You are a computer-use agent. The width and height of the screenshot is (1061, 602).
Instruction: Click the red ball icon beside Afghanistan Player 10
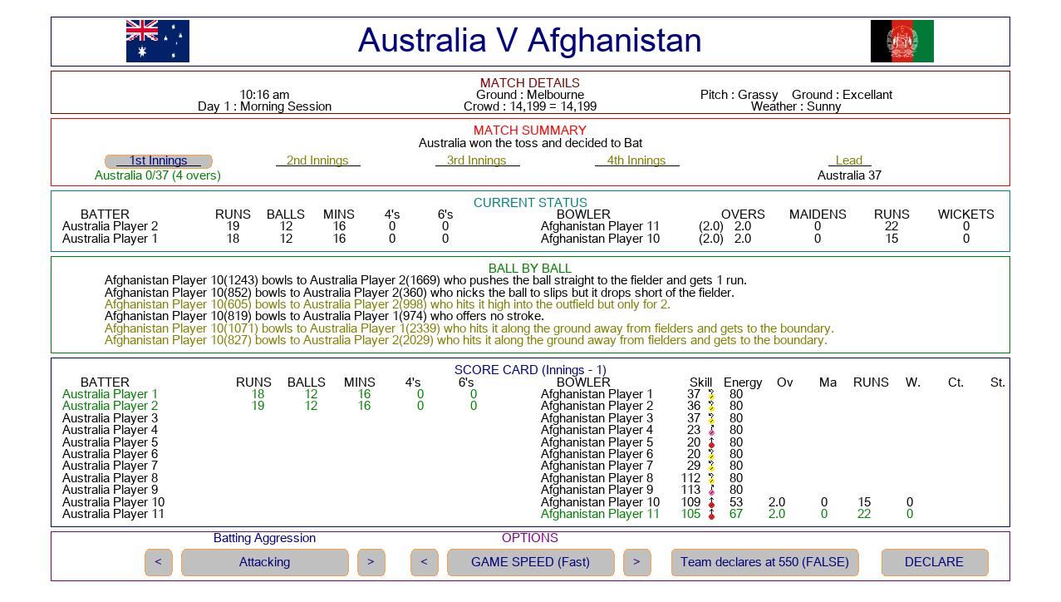(x=711, y=503)
